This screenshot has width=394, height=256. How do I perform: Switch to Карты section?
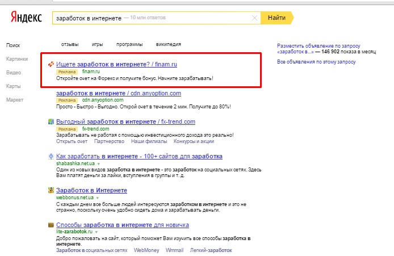click(x=13, y=86)
